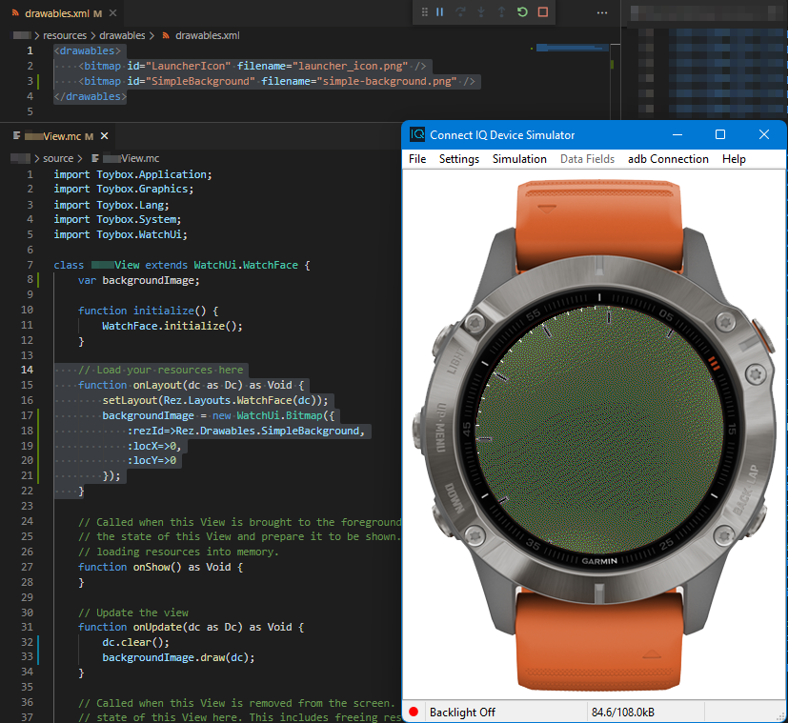This screenshot has height=723, width=788.
Task: Stop debugging with the red square
Action: [x=543, y=12]
